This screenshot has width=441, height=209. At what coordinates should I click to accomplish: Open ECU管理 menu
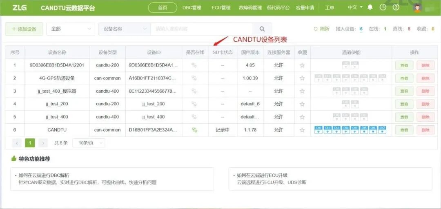[221, 8]
